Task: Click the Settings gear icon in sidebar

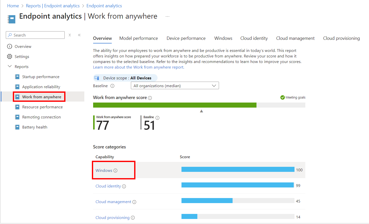Action: pyautogui.click(x=10, y=56)
